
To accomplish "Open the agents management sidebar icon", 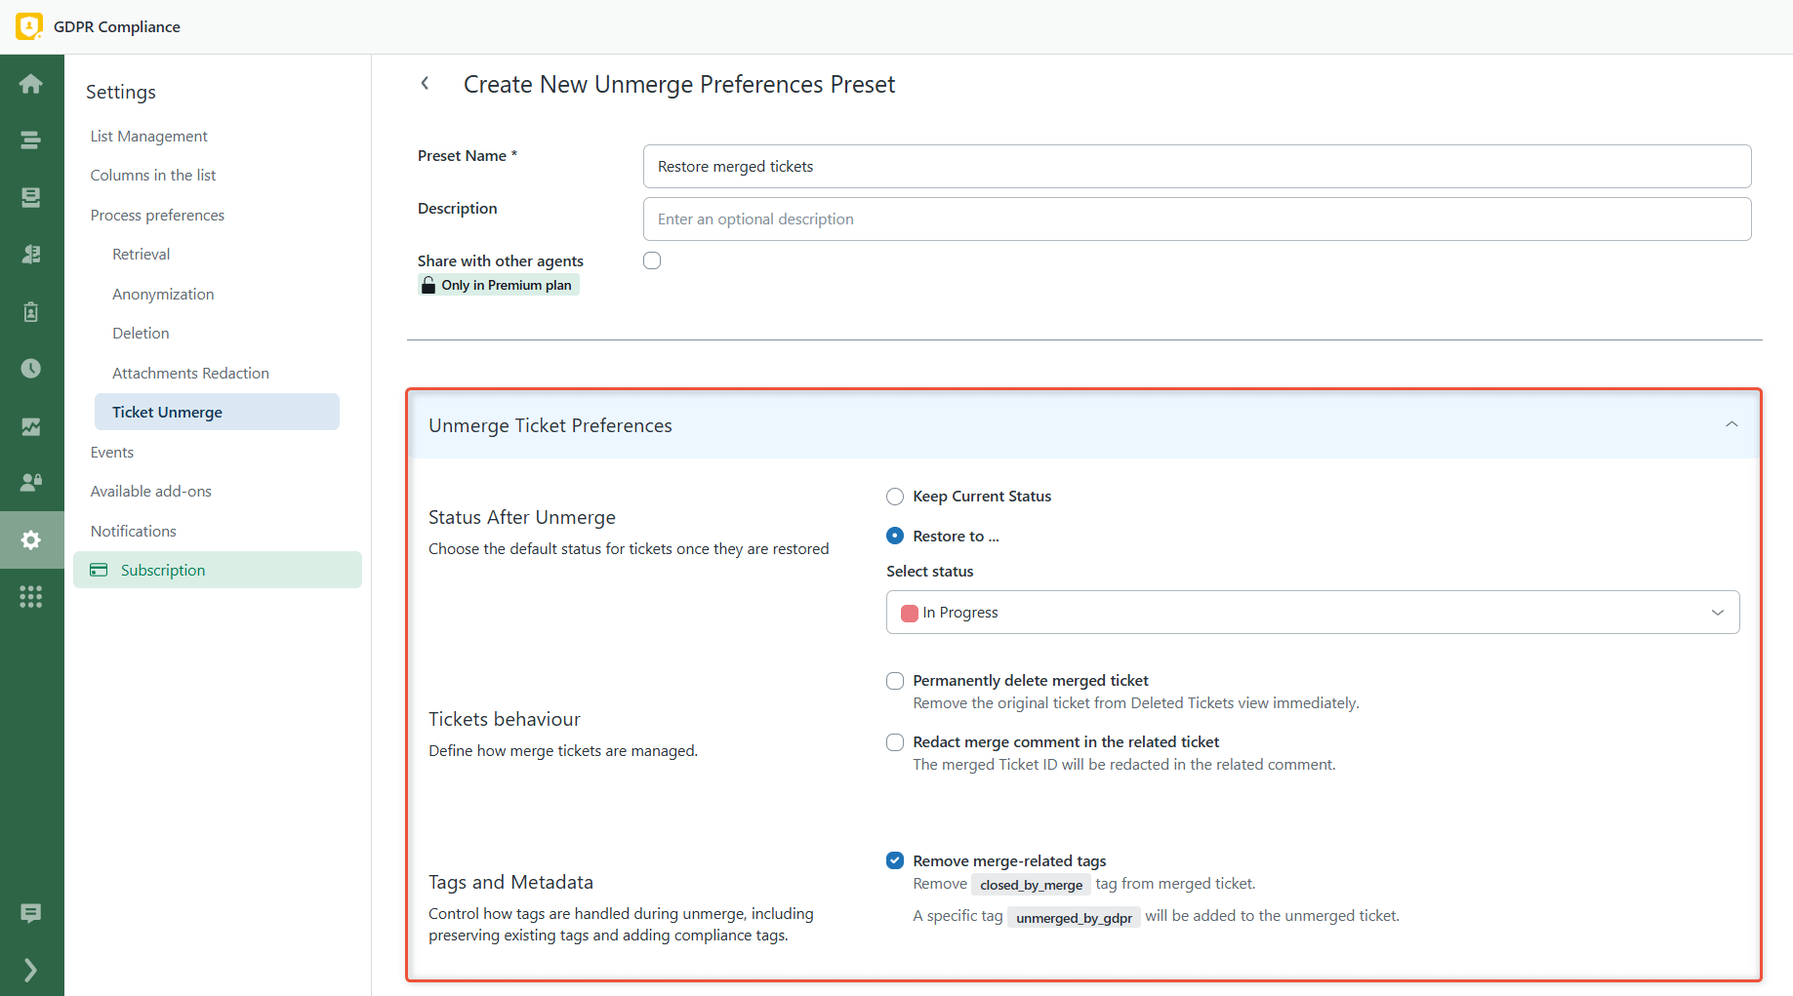I will [31, 255].
